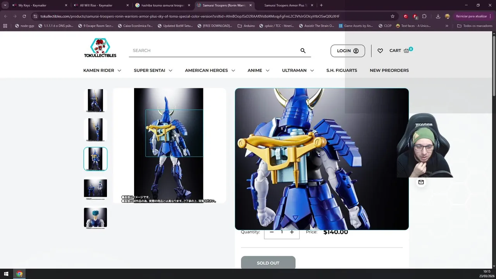Select the second product thumbnail
This screenshot has height=279, width=496.
tap(95, 130)
